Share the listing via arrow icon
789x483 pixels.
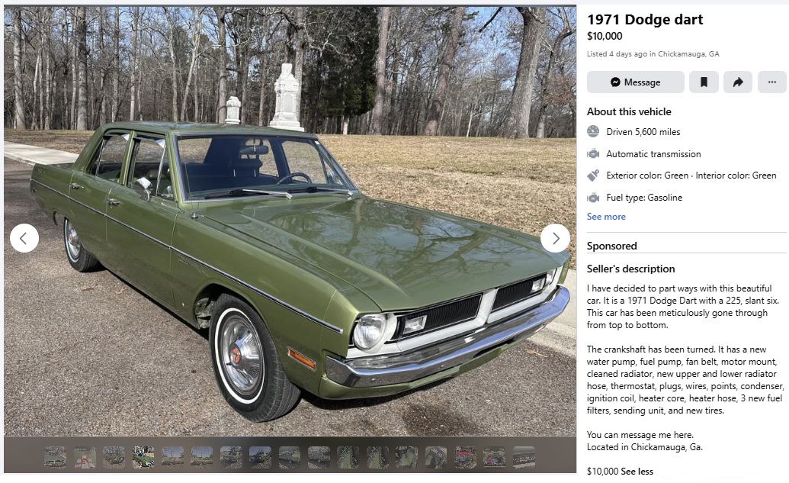tap(738, 82)
